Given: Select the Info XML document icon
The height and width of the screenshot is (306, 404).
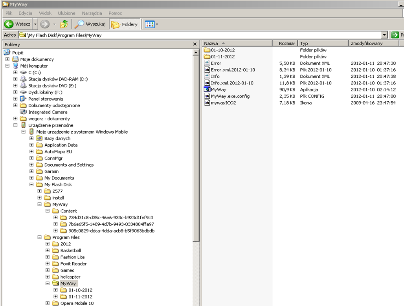Looking at the screenshot, I should point(207,76).
